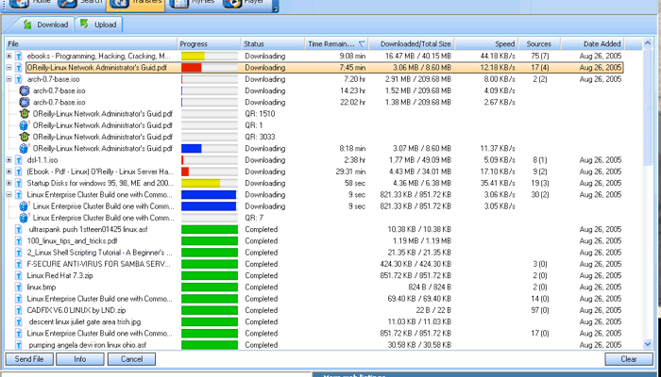Select peer icon of the QR: 3033 source
This screenshot has height=377, width=661.
(24, 137)
